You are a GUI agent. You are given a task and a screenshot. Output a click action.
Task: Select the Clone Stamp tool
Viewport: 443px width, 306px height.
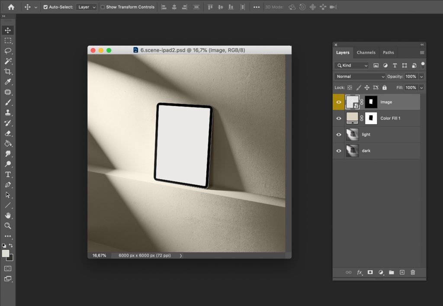(8, 113)
